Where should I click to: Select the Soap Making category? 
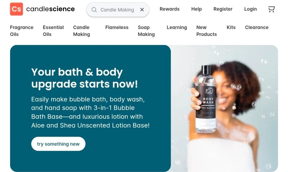click(x=146, y=31)
